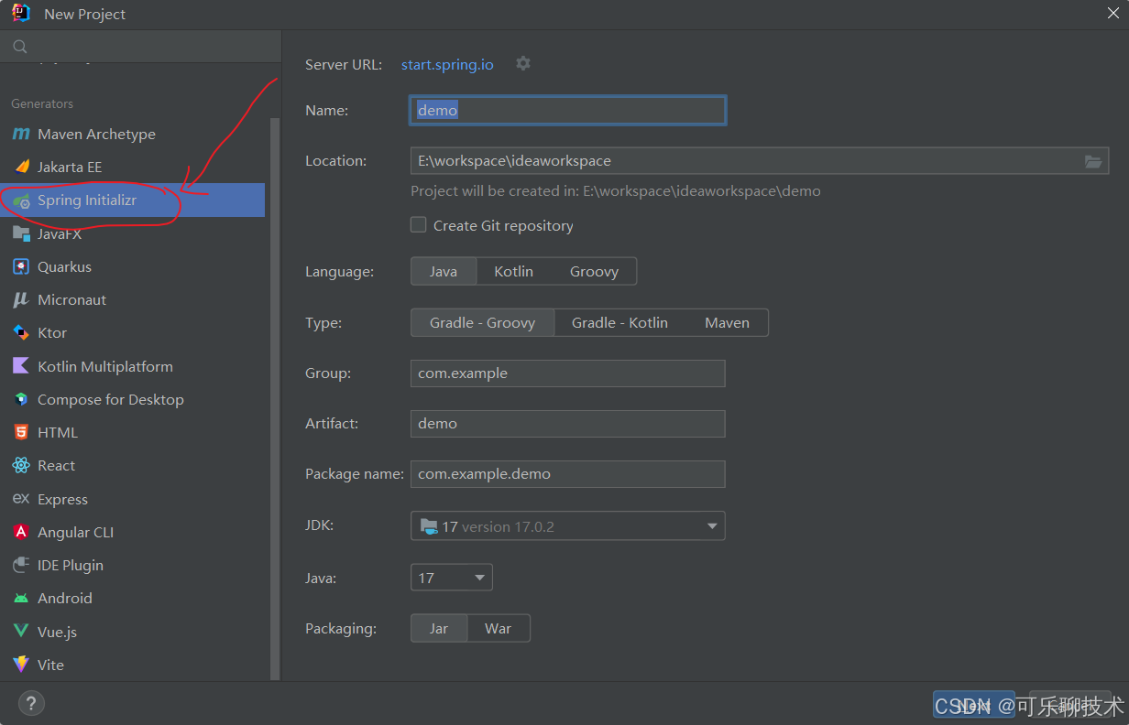Enable the Create Git repository checkbox
1129x725 pixels.
419,225
